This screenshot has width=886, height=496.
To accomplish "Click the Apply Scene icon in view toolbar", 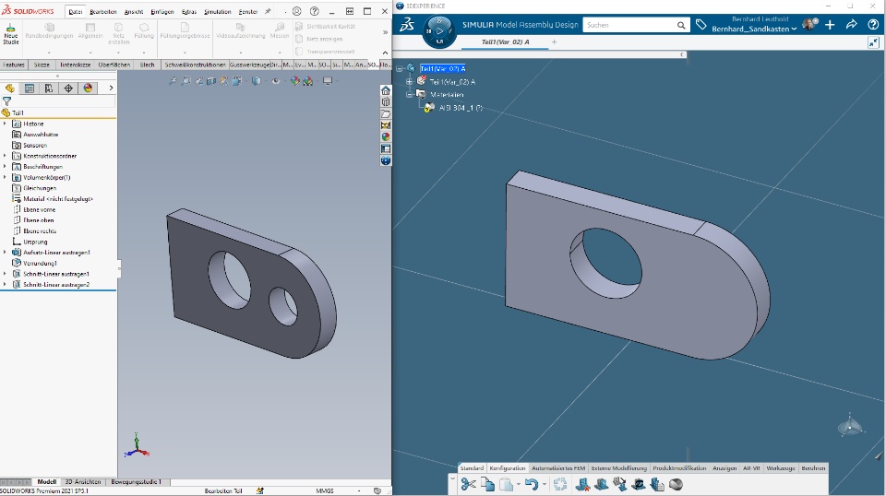I will 308,81.
